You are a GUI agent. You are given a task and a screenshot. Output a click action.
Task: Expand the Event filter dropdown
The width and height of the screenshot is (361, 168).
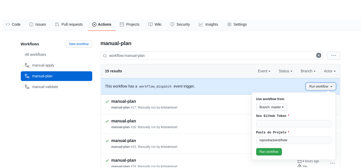coord(264,71)
